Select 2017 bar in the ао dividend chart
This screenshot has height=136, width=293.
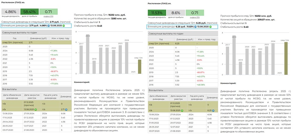point(81,59)
